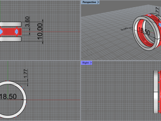This screenshot has width=161, height=121.
Task: Select the 18.50 dimension in Perspective view
Action: click(x=144, y=31)
